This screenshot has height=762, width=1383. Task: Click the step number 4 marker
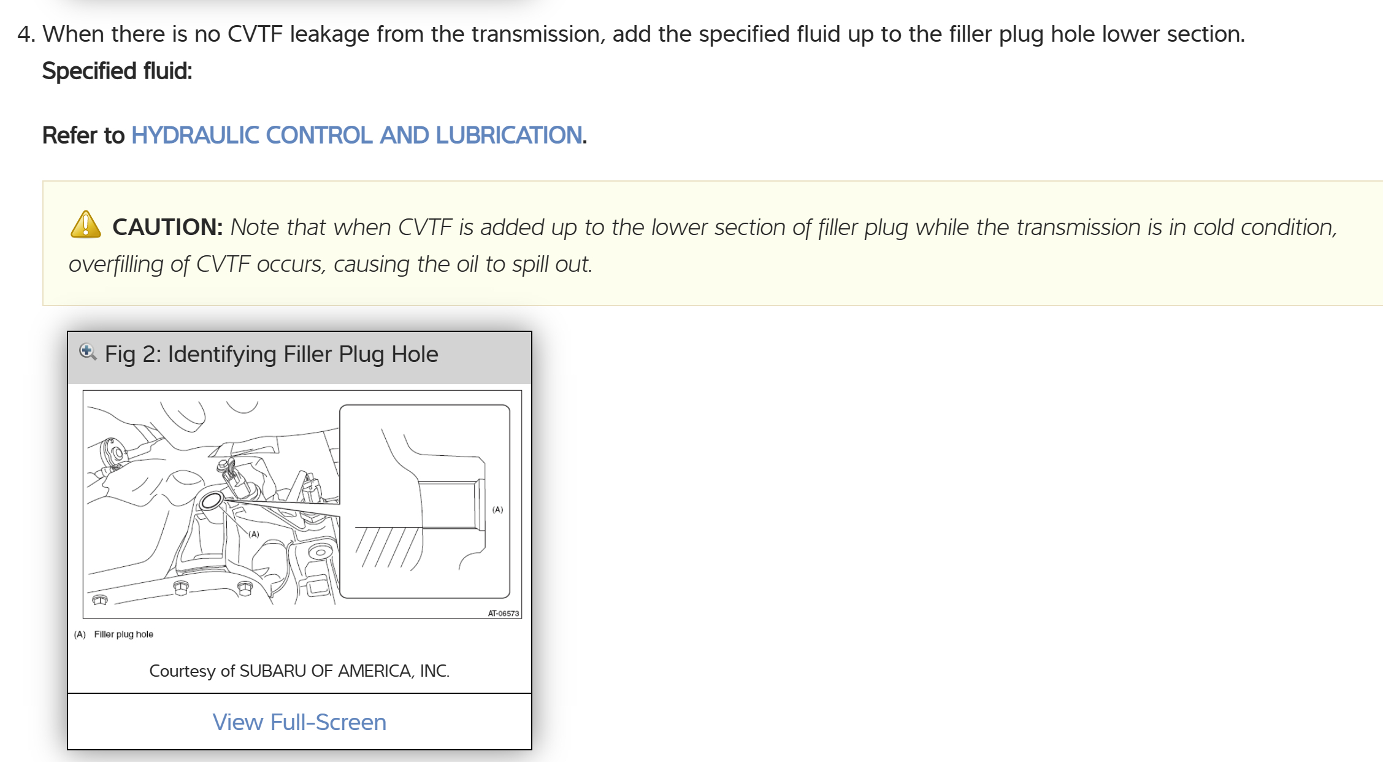(26, 34)
